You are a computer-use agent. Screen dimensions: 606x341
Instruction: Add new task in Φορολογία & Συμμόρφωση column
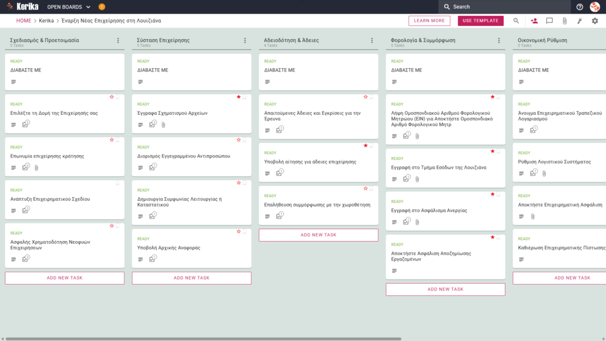pyautogui.click(x=445, y=289)
